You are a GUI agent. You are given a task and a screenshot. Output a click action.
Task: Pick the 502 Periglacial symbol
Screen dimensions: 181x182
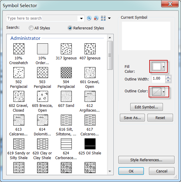pyautogui.click(x=19, y=72)
